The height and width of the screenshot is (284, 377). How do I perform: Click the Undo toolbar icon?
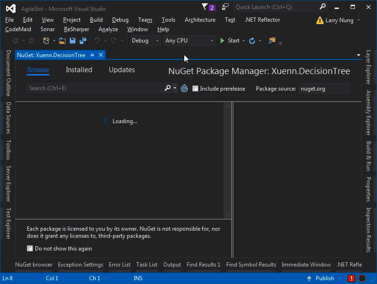coord(97,41)
